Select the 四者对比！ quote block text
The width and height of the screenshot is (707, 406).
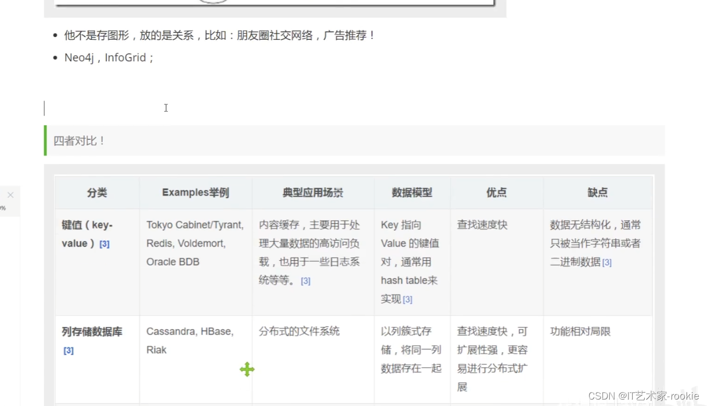pyautogui.click(x=79, y=141)
